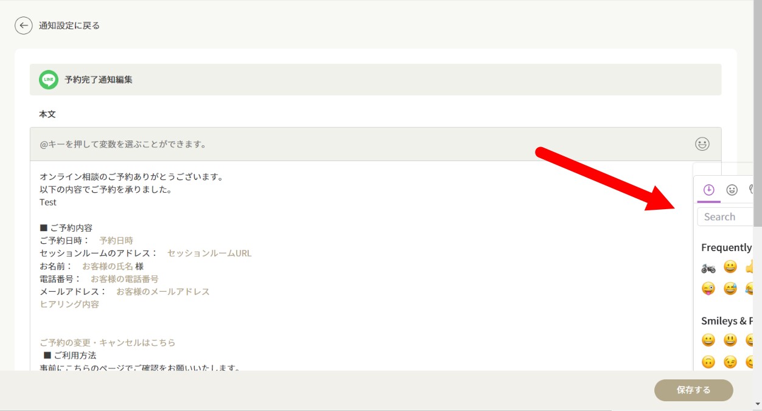The image size is (762, 411).
Task: Click the 電話番号： label text
Action: (60, 279)
